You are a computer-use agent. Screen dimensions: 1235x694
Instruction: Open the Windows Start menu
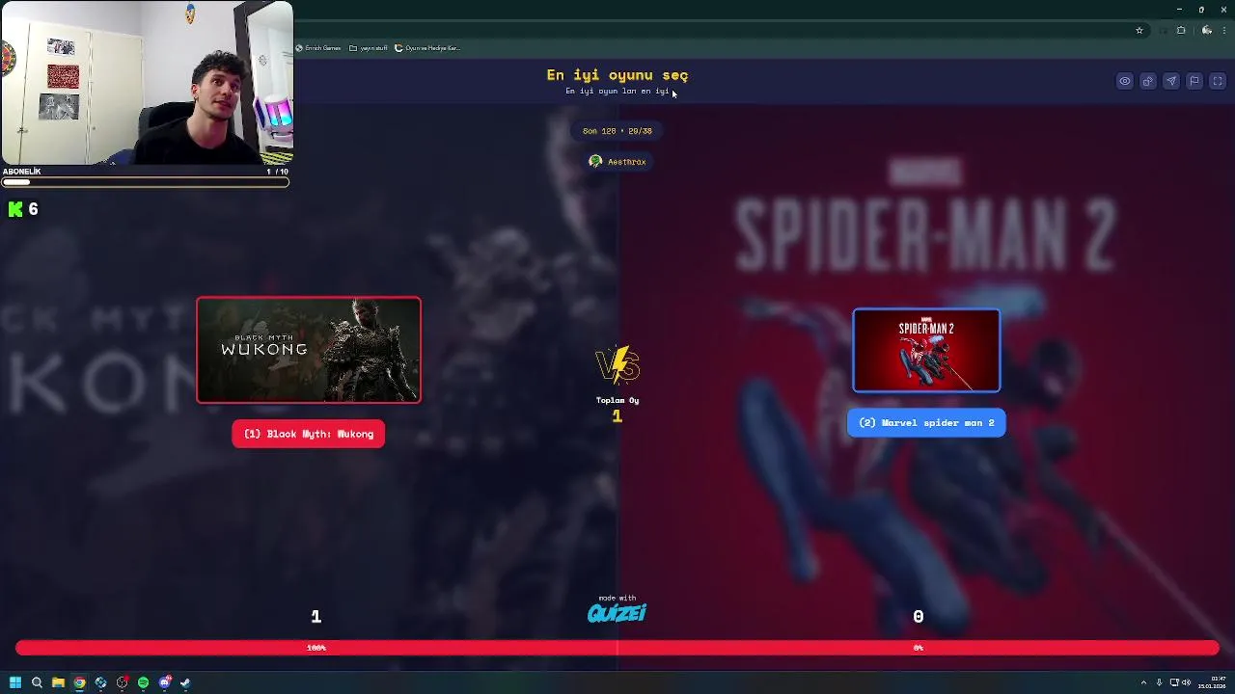15,682
